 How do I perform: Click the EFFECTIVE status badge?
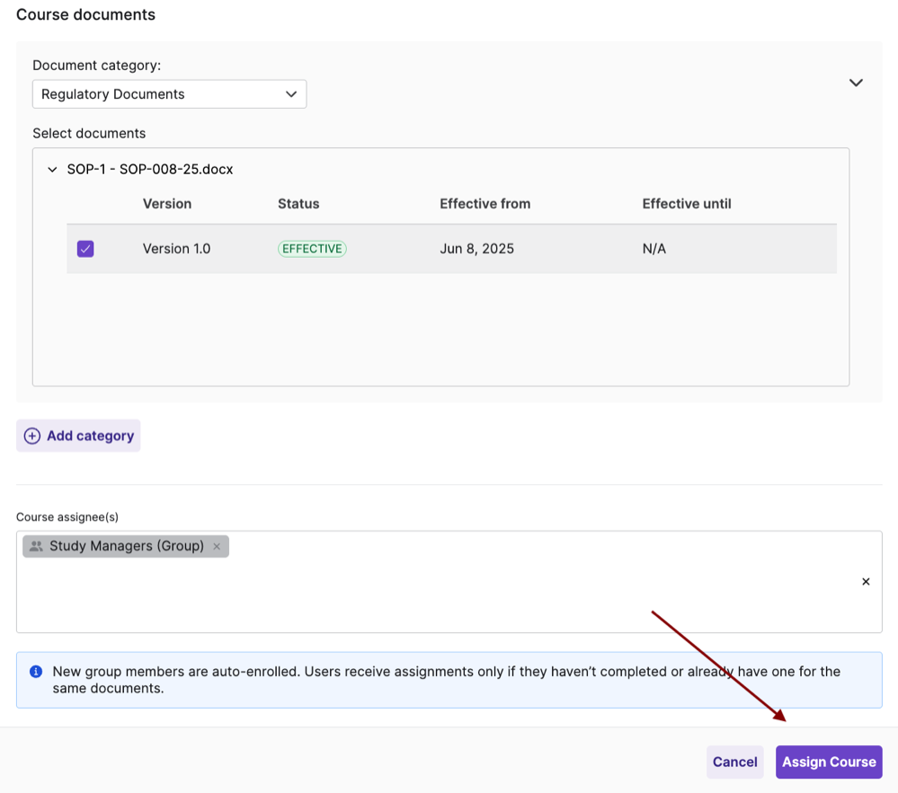click(x=312, y=248)
